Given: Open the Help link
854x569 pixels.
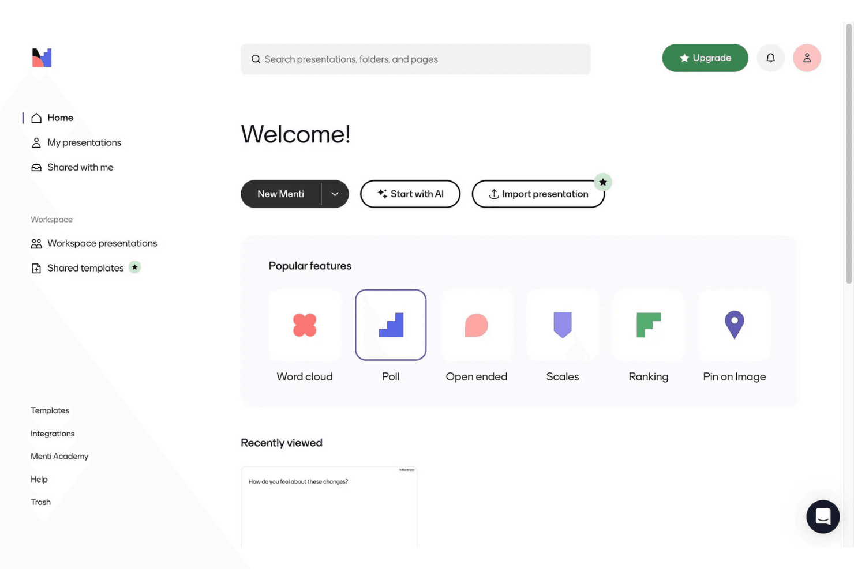Looking at the screenshot, I should pos(39,479).
